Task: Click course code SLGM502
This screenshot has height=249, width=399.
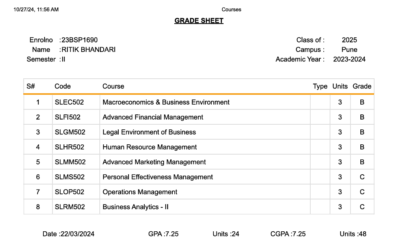Action: (x=70, y=132)
